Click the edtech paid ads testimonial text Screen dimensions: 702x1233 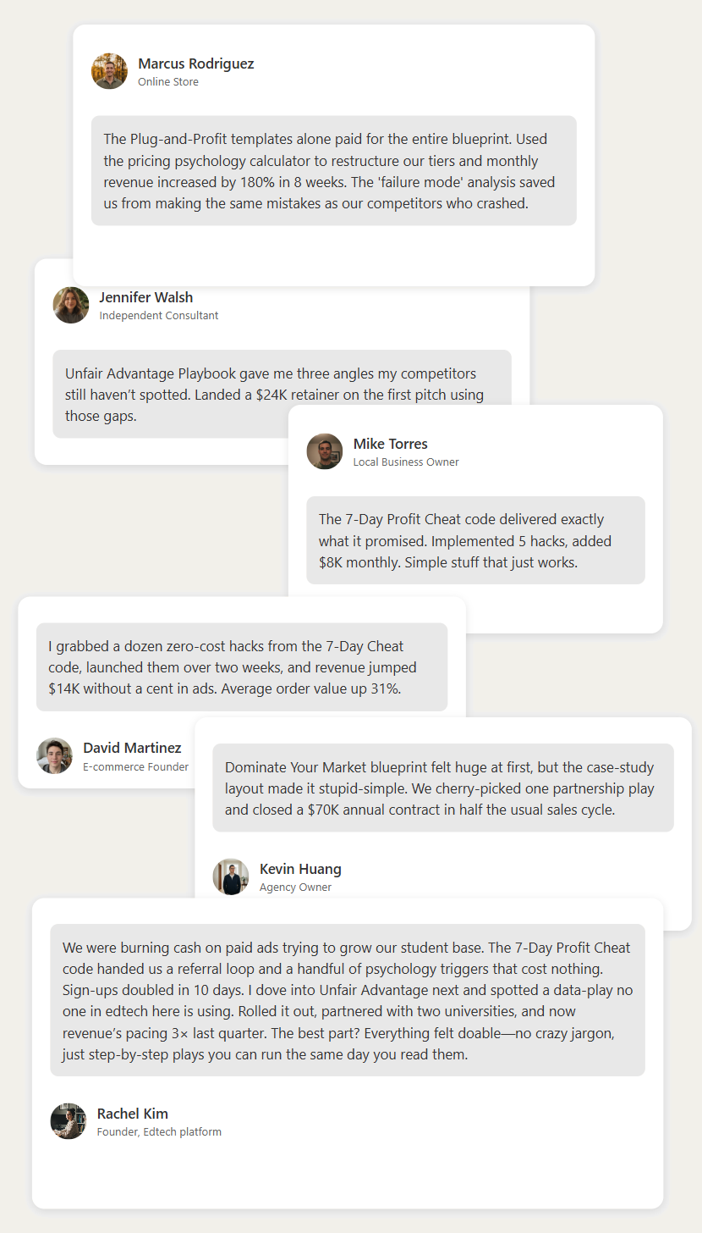[347, 1000]
